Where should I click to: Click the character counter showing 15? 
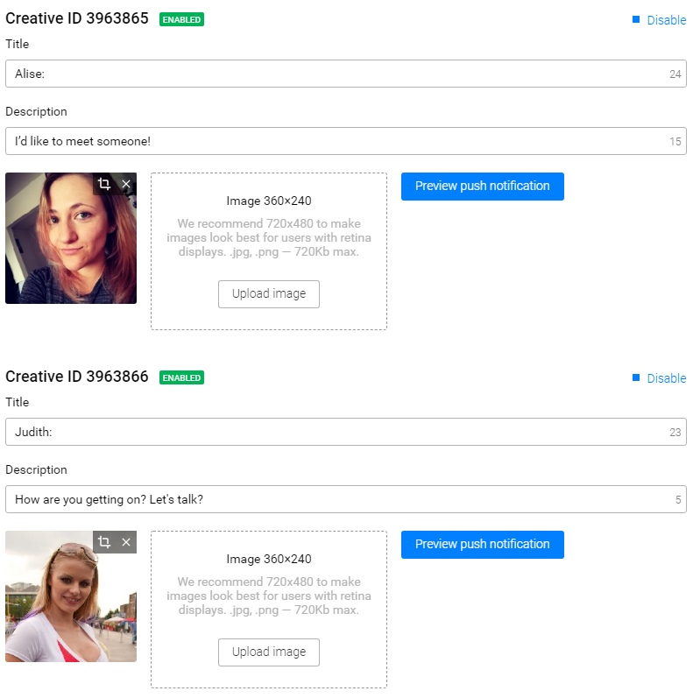point(675,142)
